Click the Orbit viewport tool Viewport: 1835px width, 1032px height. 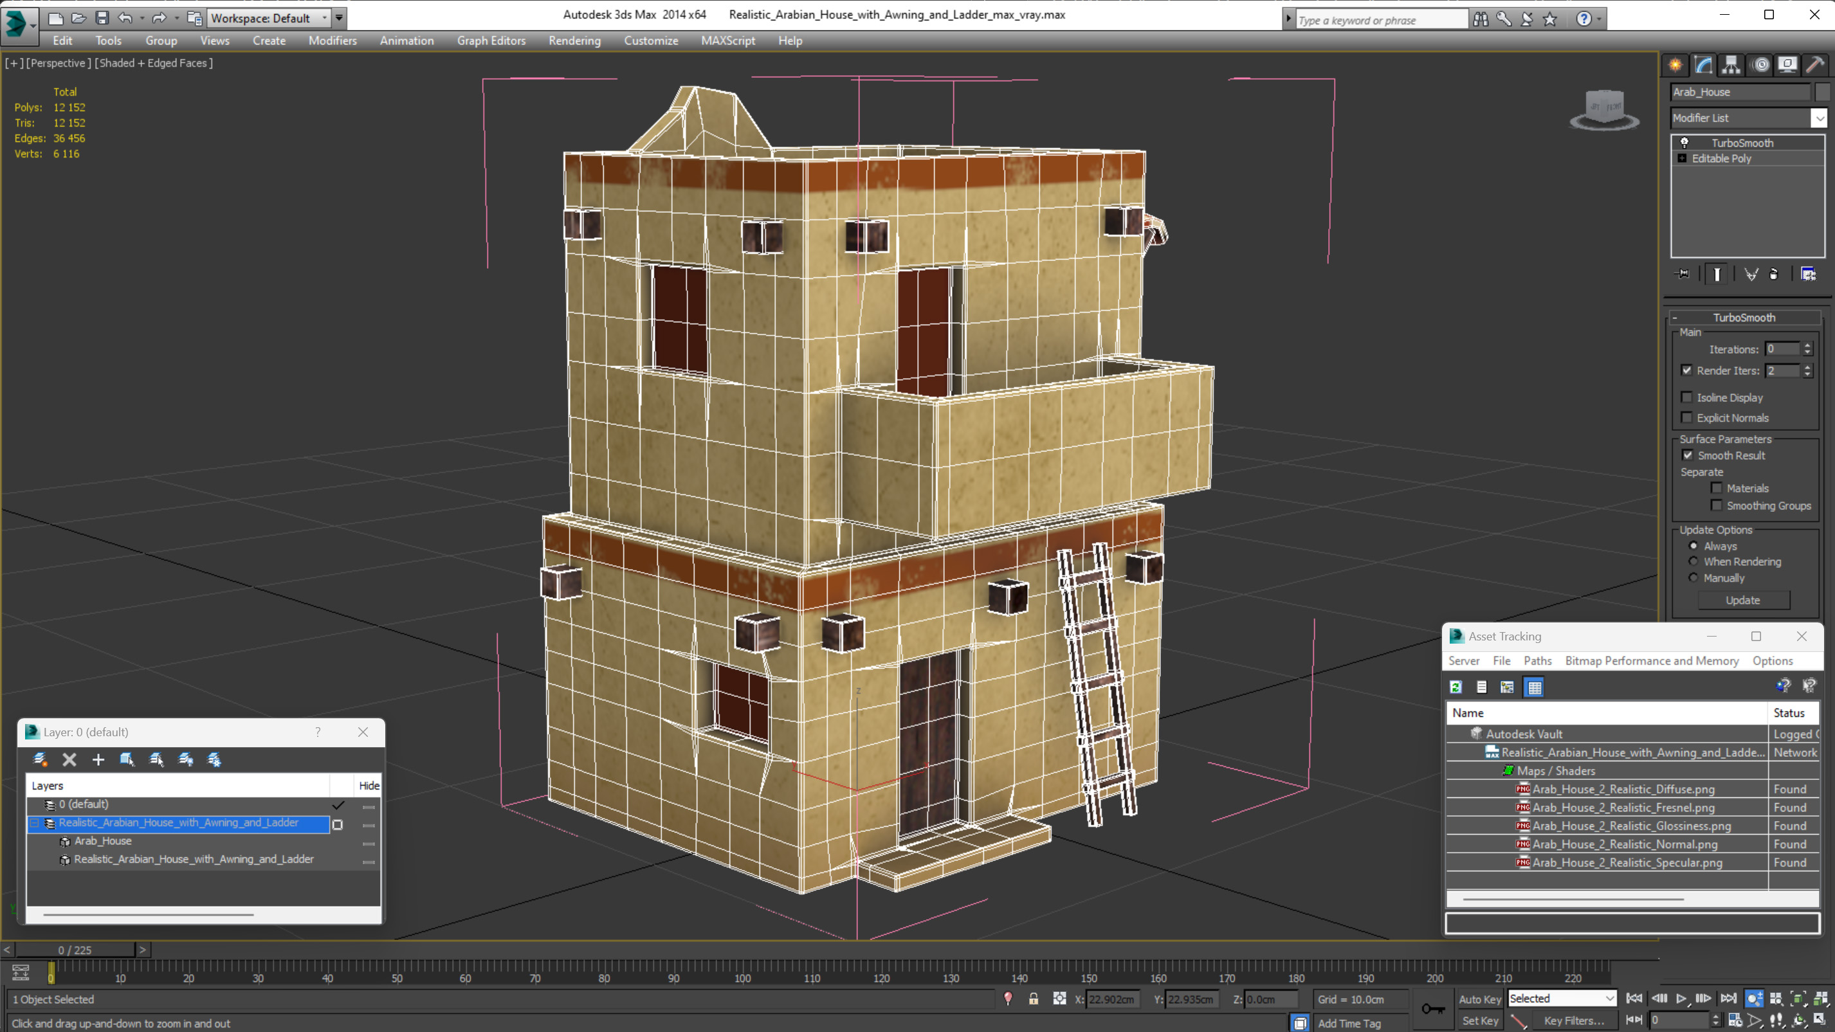(1800, 1020)
